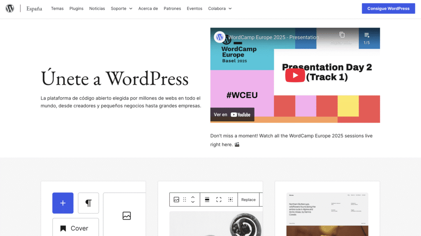Click the drag handle dots in toolbar
Screen dimensions: 421x236
(x=185, y=200)
